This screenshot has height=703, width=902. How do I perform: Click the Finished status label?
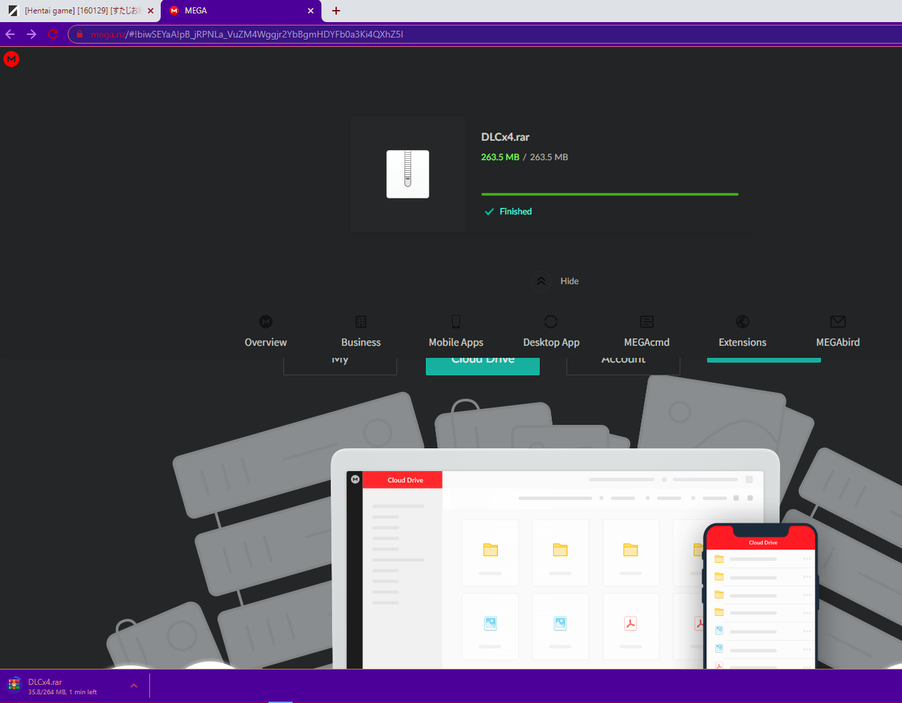pyautogui.click(x=516, y=211)
